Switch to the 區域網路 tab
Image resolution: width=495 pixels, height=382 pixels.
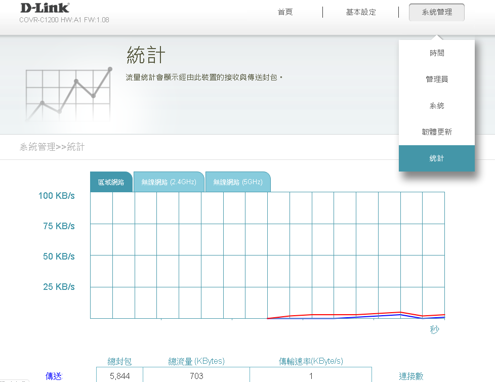(x=111, y=182)
